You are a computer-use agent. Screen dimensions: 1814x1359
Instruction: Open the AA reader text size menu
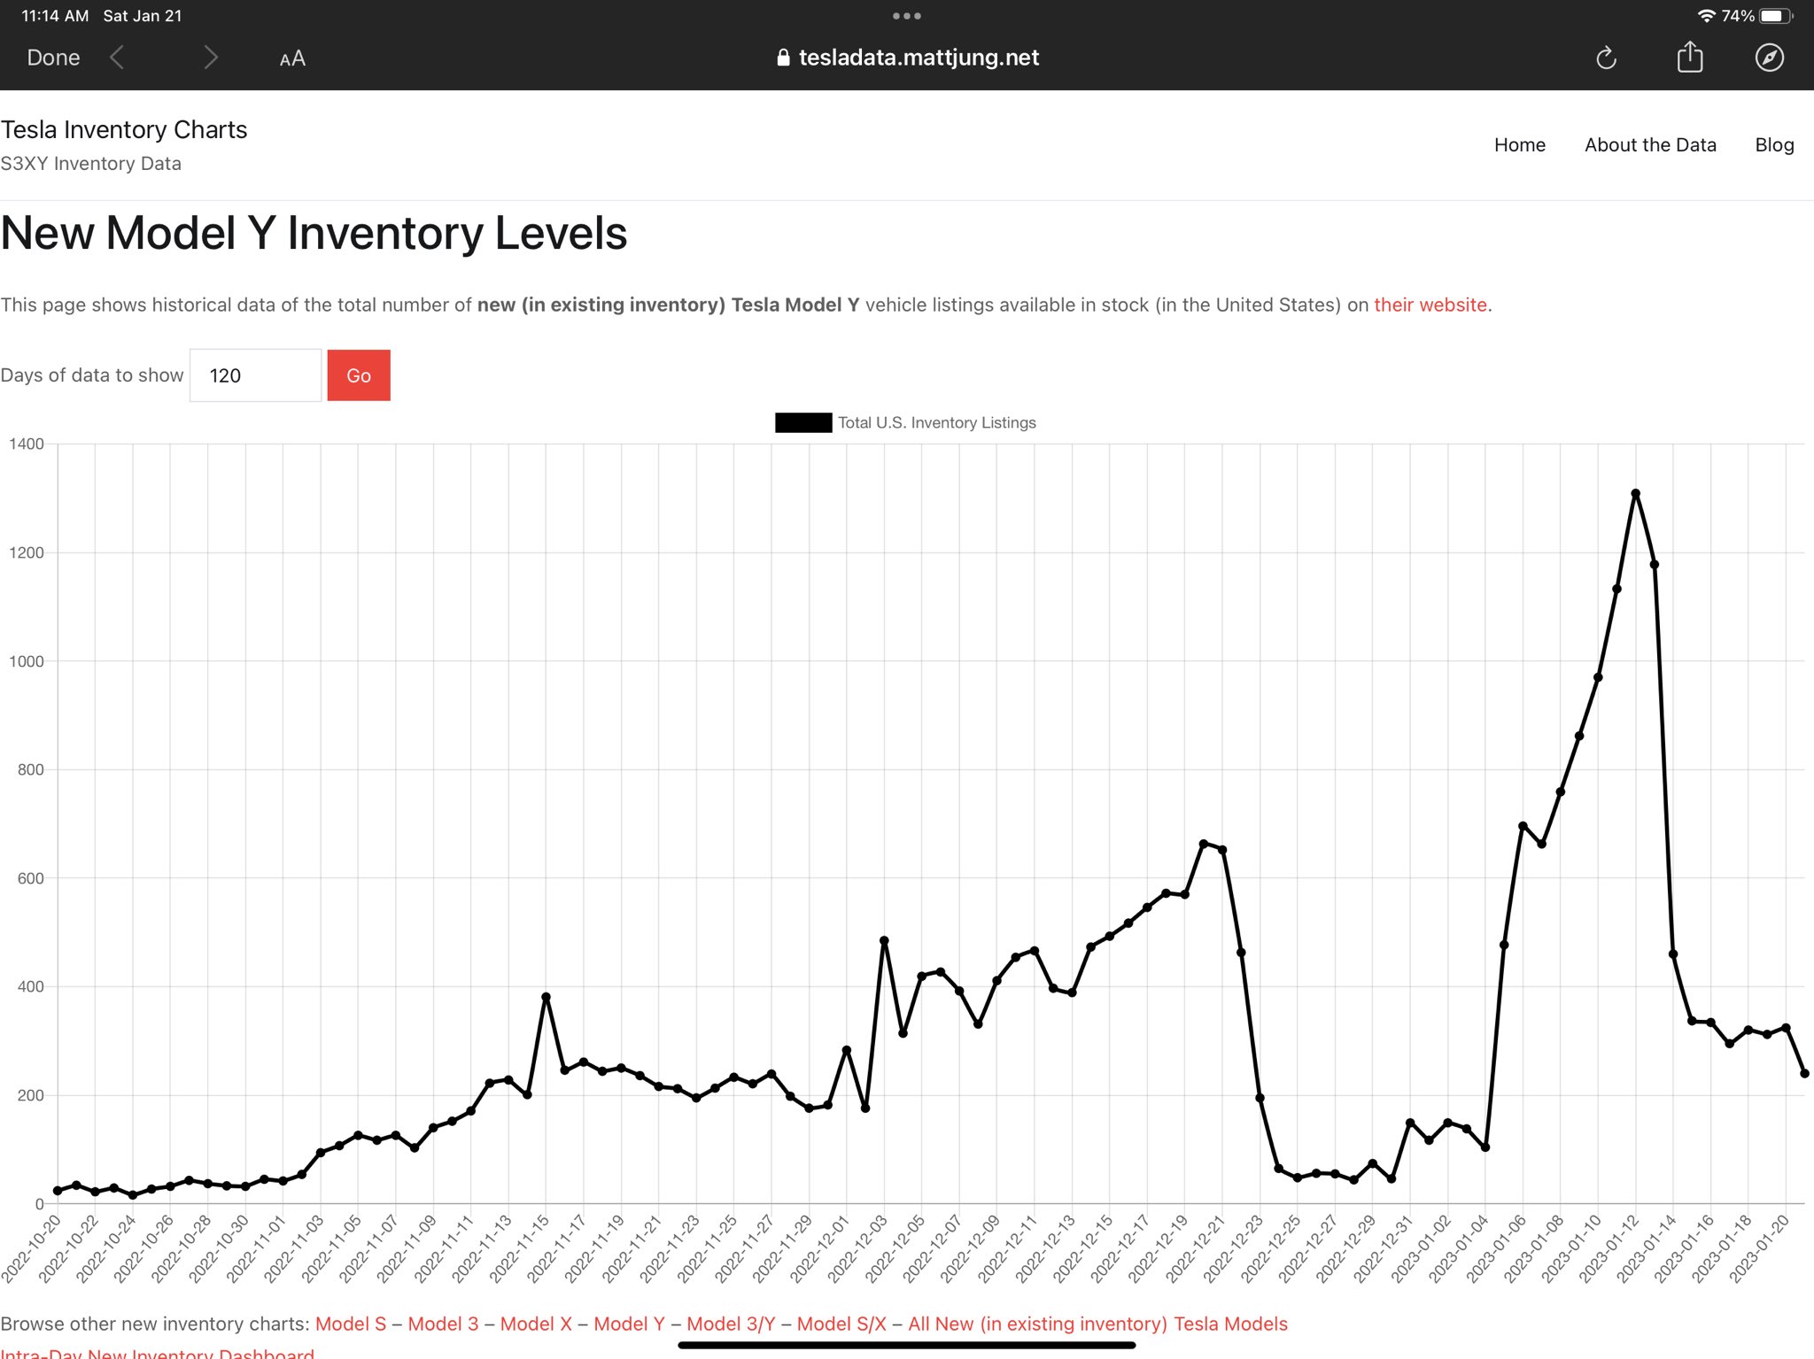click(x=292, y=58)
